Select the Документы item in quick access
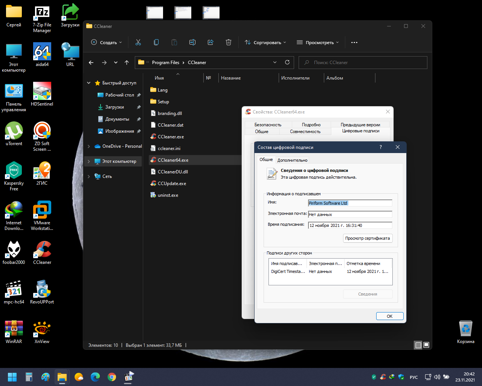482x386 pixels. click(117, 119)
